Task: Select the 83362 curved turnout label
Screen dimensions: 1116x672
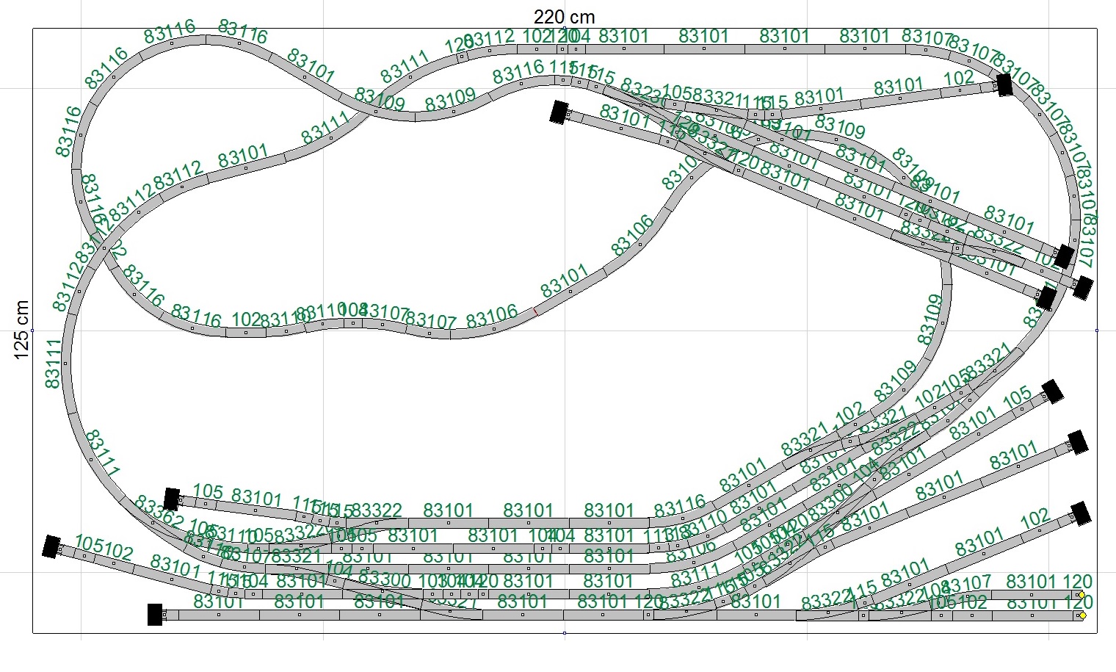Action: 159,513
